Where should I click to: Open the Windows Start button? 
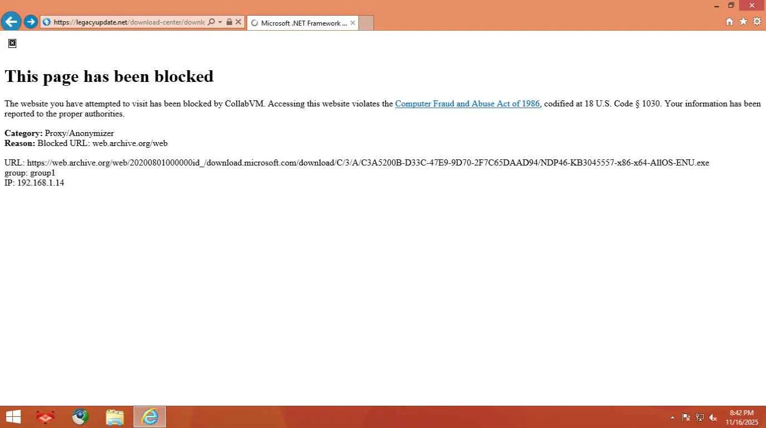click(x=13, y=417)
